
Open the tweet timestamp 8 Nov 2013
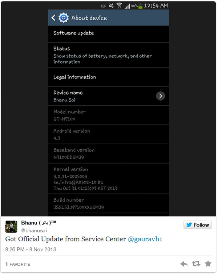[31, 250]
